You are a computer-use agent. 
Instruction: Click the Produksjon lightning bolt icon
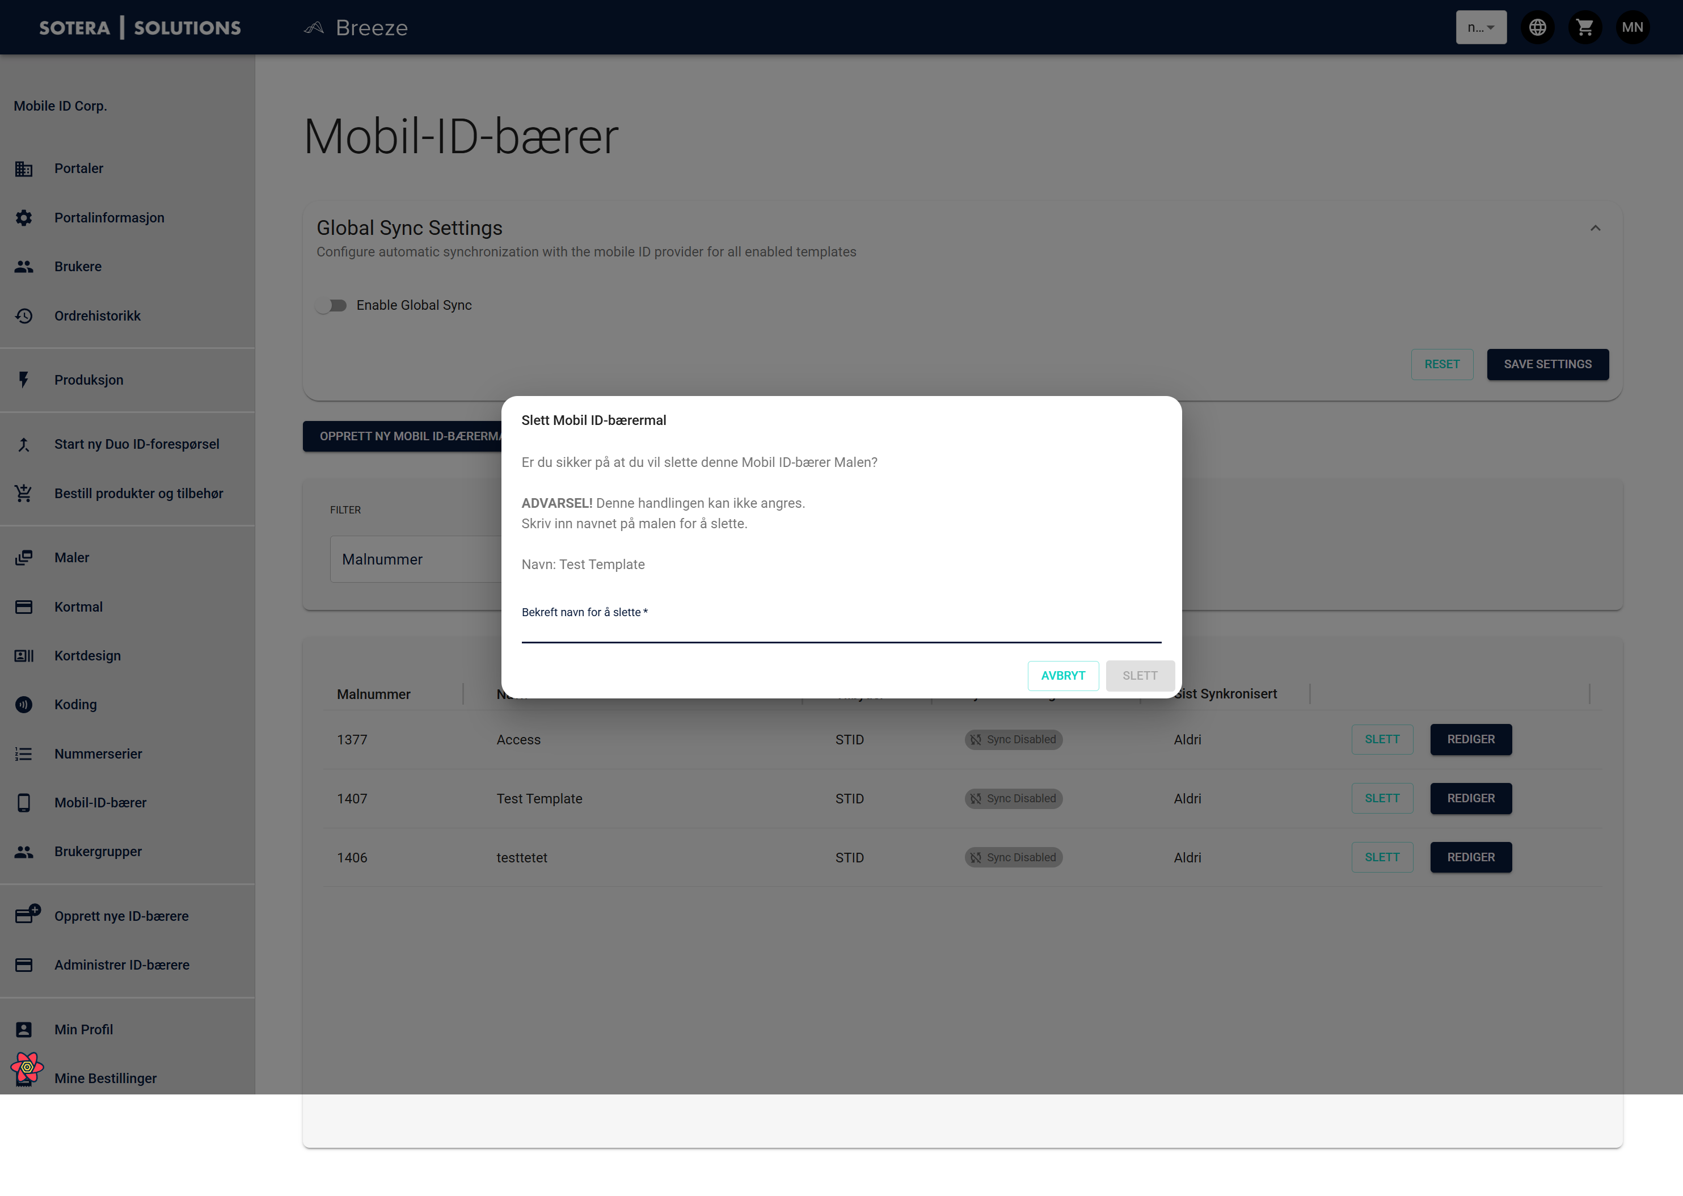point(24,380)
